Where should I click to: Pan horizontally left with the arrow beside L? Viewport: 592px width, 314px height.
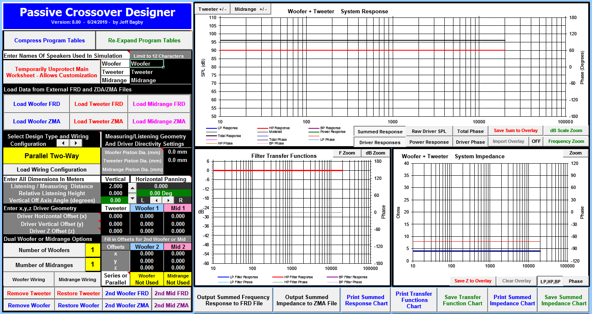(x=157, y=200)
